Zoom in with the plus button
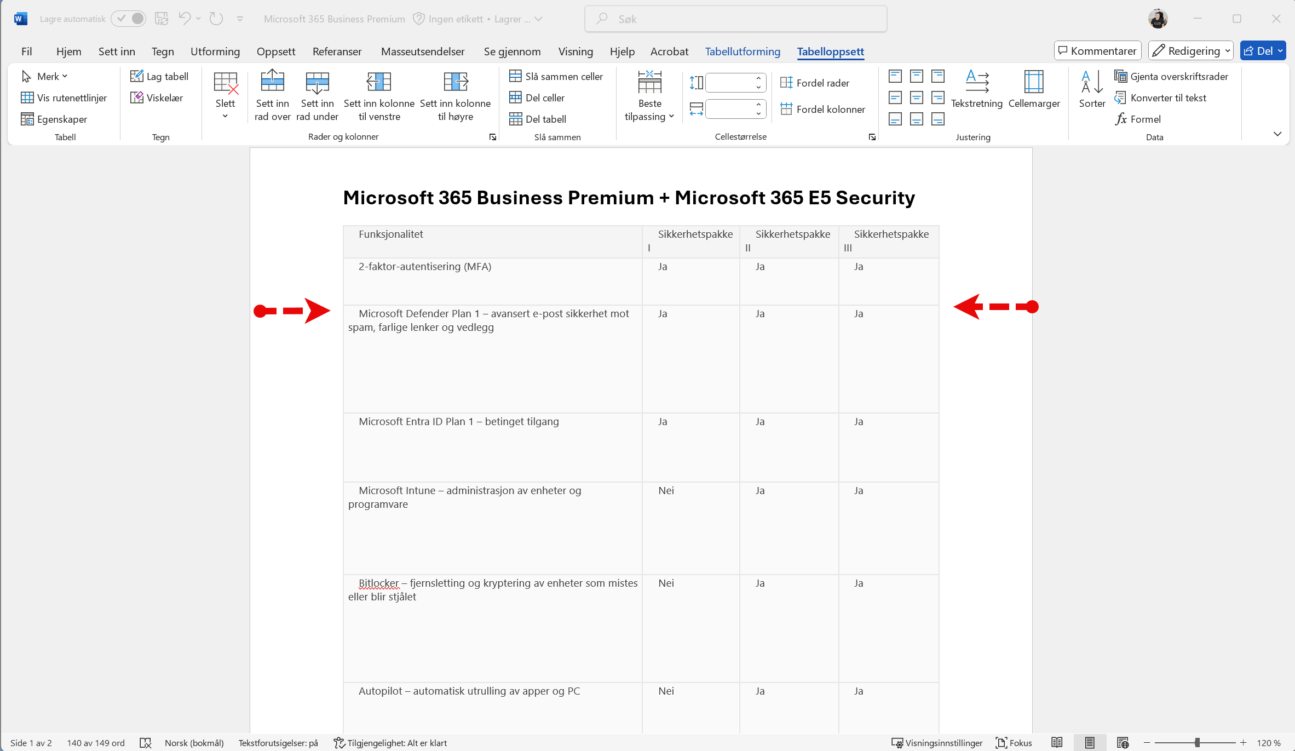Screen dimensions: 1295x751 click(x=1244, y=743)
